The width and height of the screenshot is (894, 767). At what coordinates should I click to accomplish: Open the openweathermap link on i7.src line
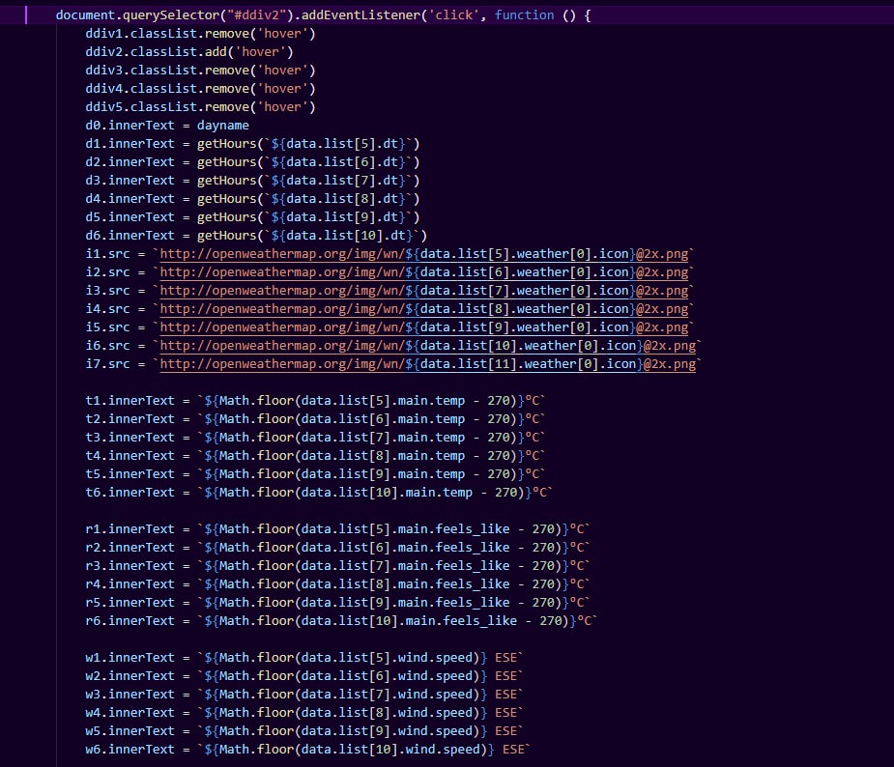[x=427, y=363]
